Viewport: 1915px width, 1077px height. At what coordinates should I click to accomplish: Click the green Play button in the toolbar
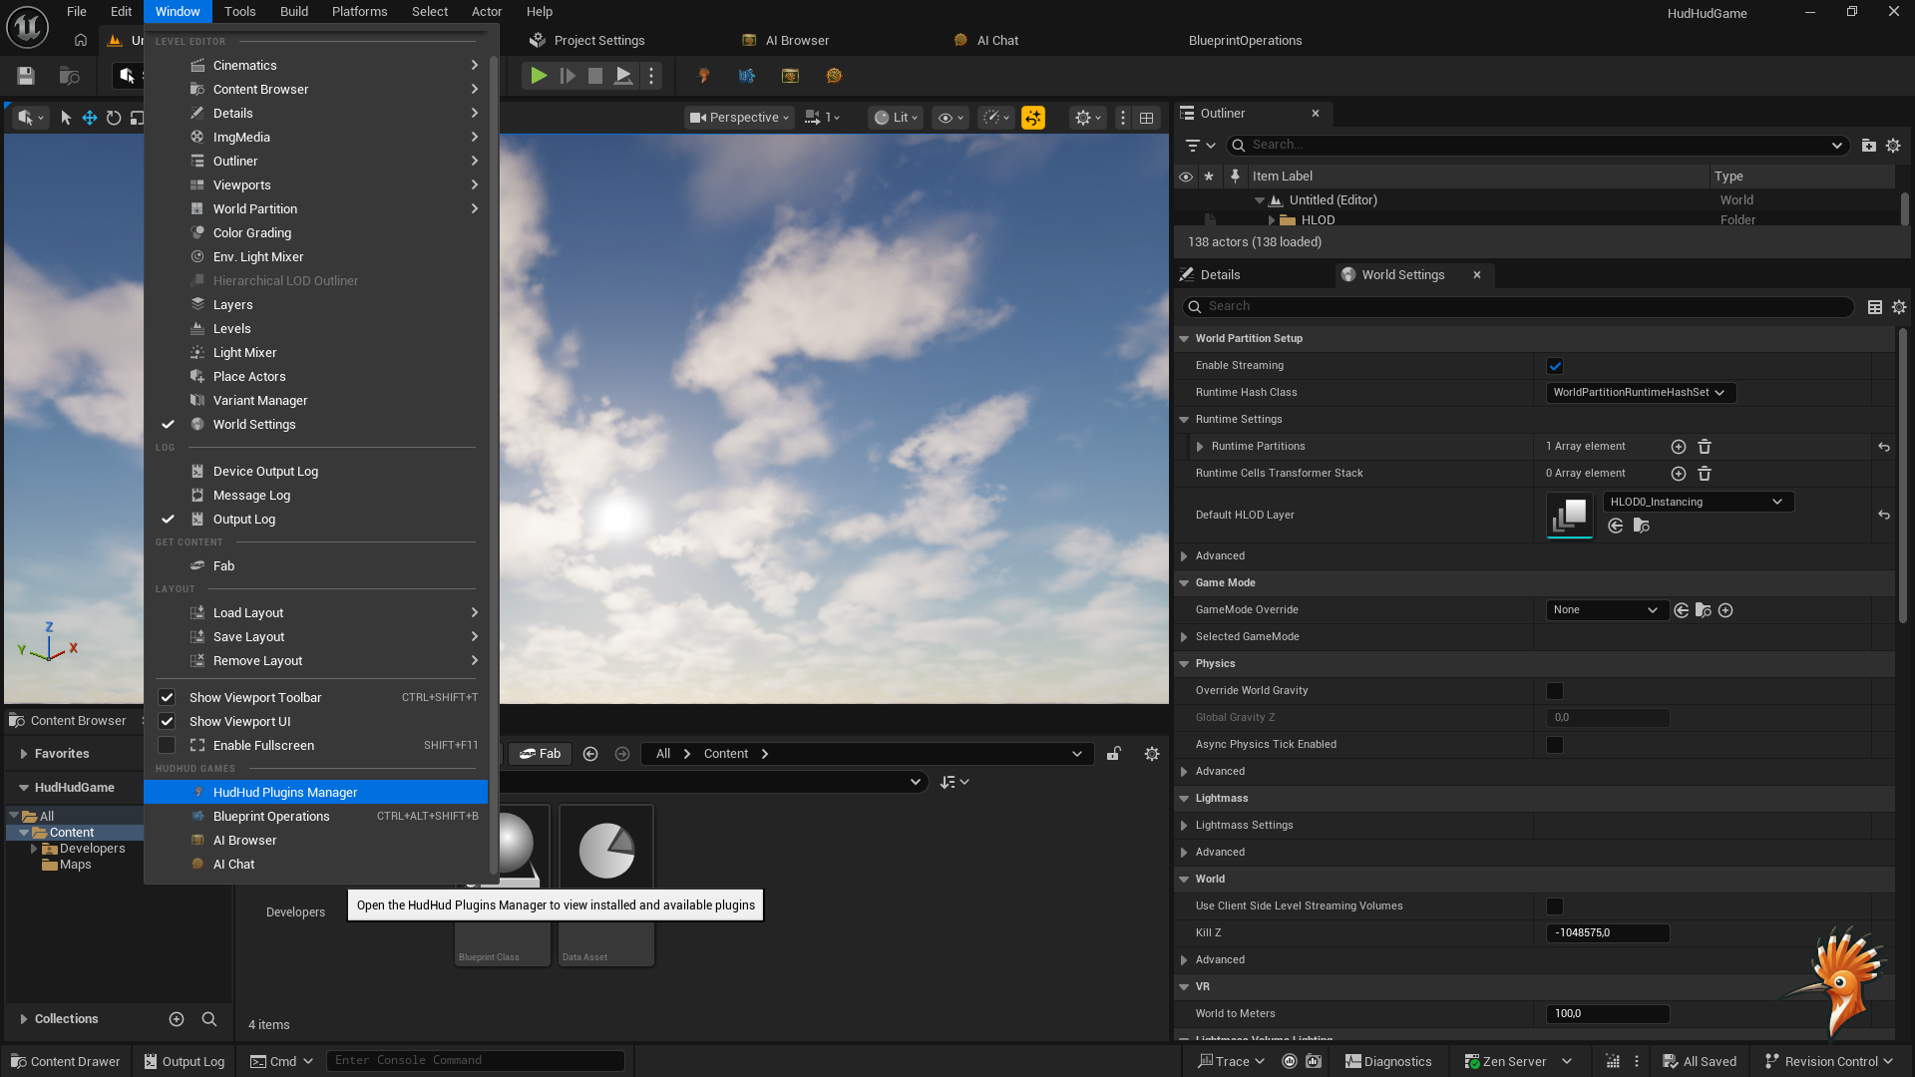tap(538, 76)
